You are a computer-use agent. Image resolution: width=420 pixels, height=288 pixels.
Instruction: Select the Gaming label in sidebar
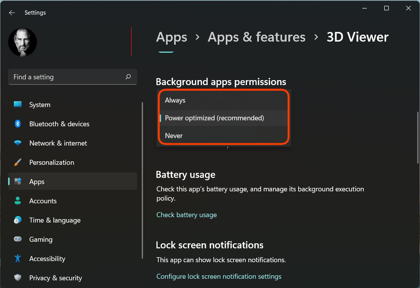41,239
